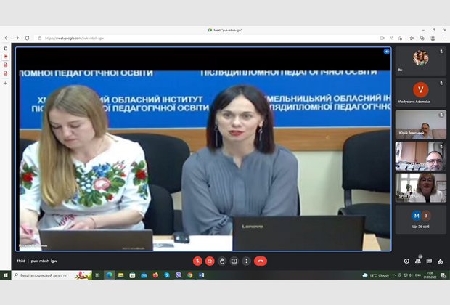Click the Windows taskbar search box
Screen dimensions: 450x305
(44, 275)
